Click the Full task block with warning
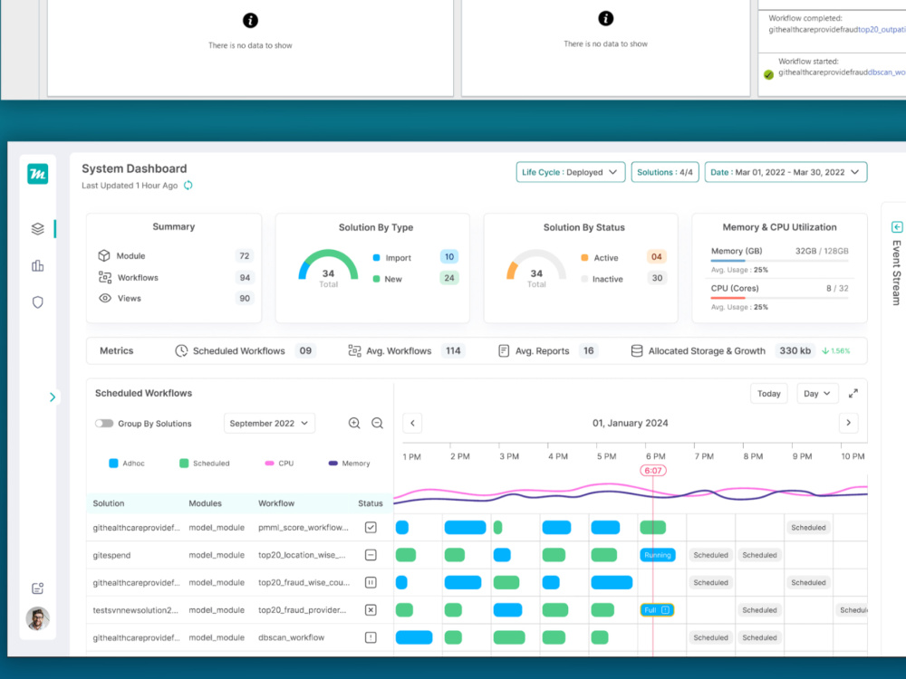 657,609
